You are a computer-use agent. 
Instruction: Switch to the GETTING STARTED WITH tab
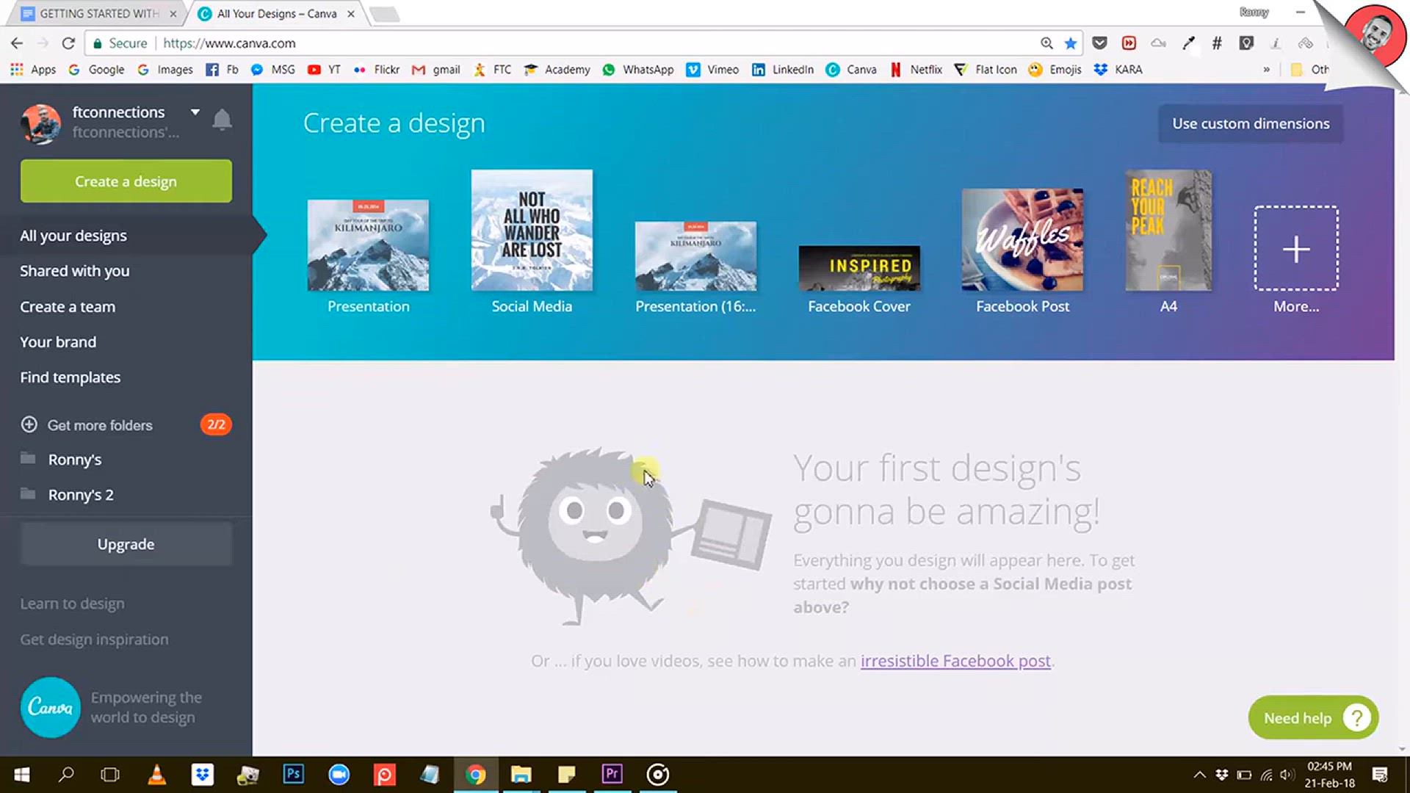click(x=98, y=13)
